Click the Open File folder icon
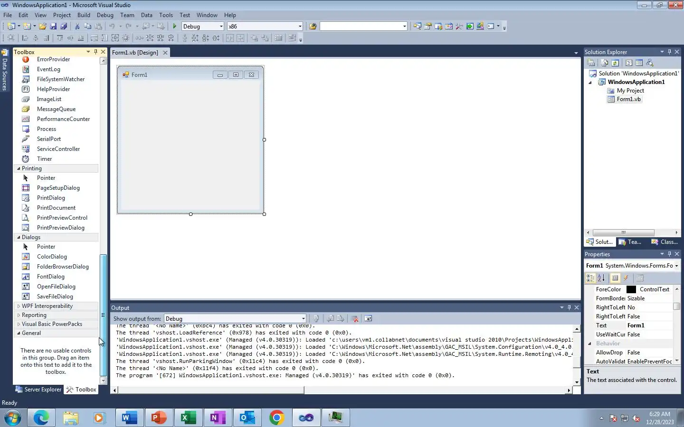The height and width of the screenshot is (427, 684). point(43,27)
